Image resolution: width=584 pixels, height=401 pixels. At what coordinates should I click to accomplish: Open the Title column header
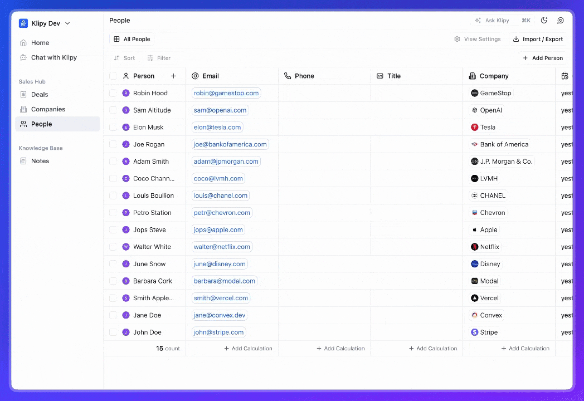(x=417, y=76)
